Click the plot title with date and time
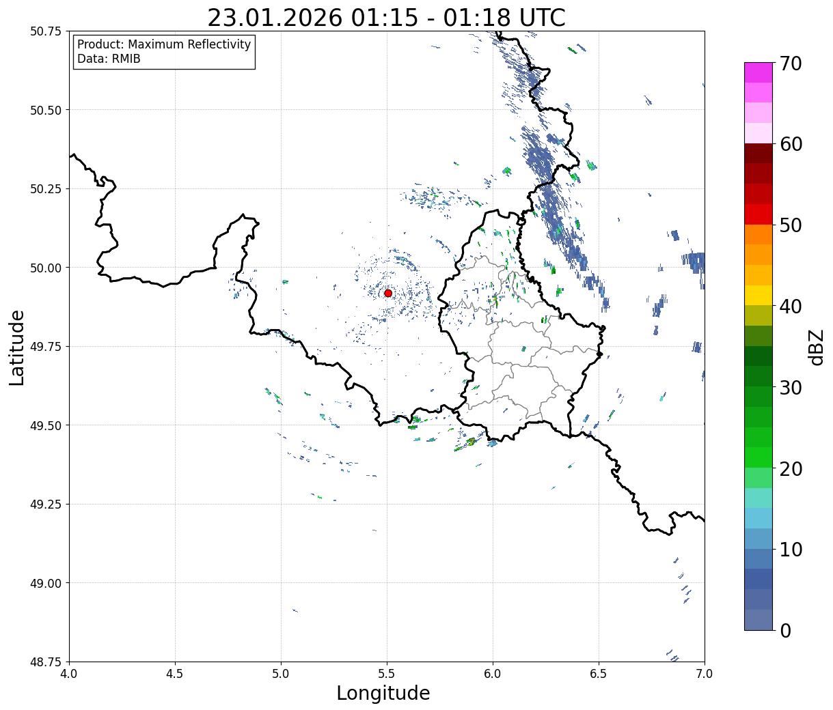This screenshot has width=833, height=710. 386,18
